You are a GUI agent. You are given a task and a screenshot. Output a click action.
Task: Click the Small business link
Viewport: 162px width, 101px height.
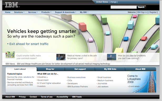pos(104,77)
